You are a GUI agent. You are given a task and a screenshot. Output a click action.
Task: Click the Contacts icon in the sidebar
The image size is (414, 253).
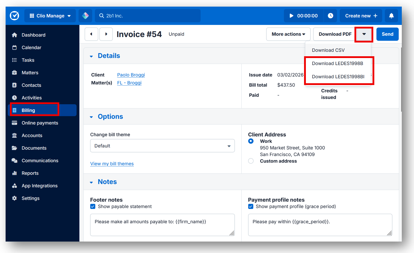pos(15,85)
